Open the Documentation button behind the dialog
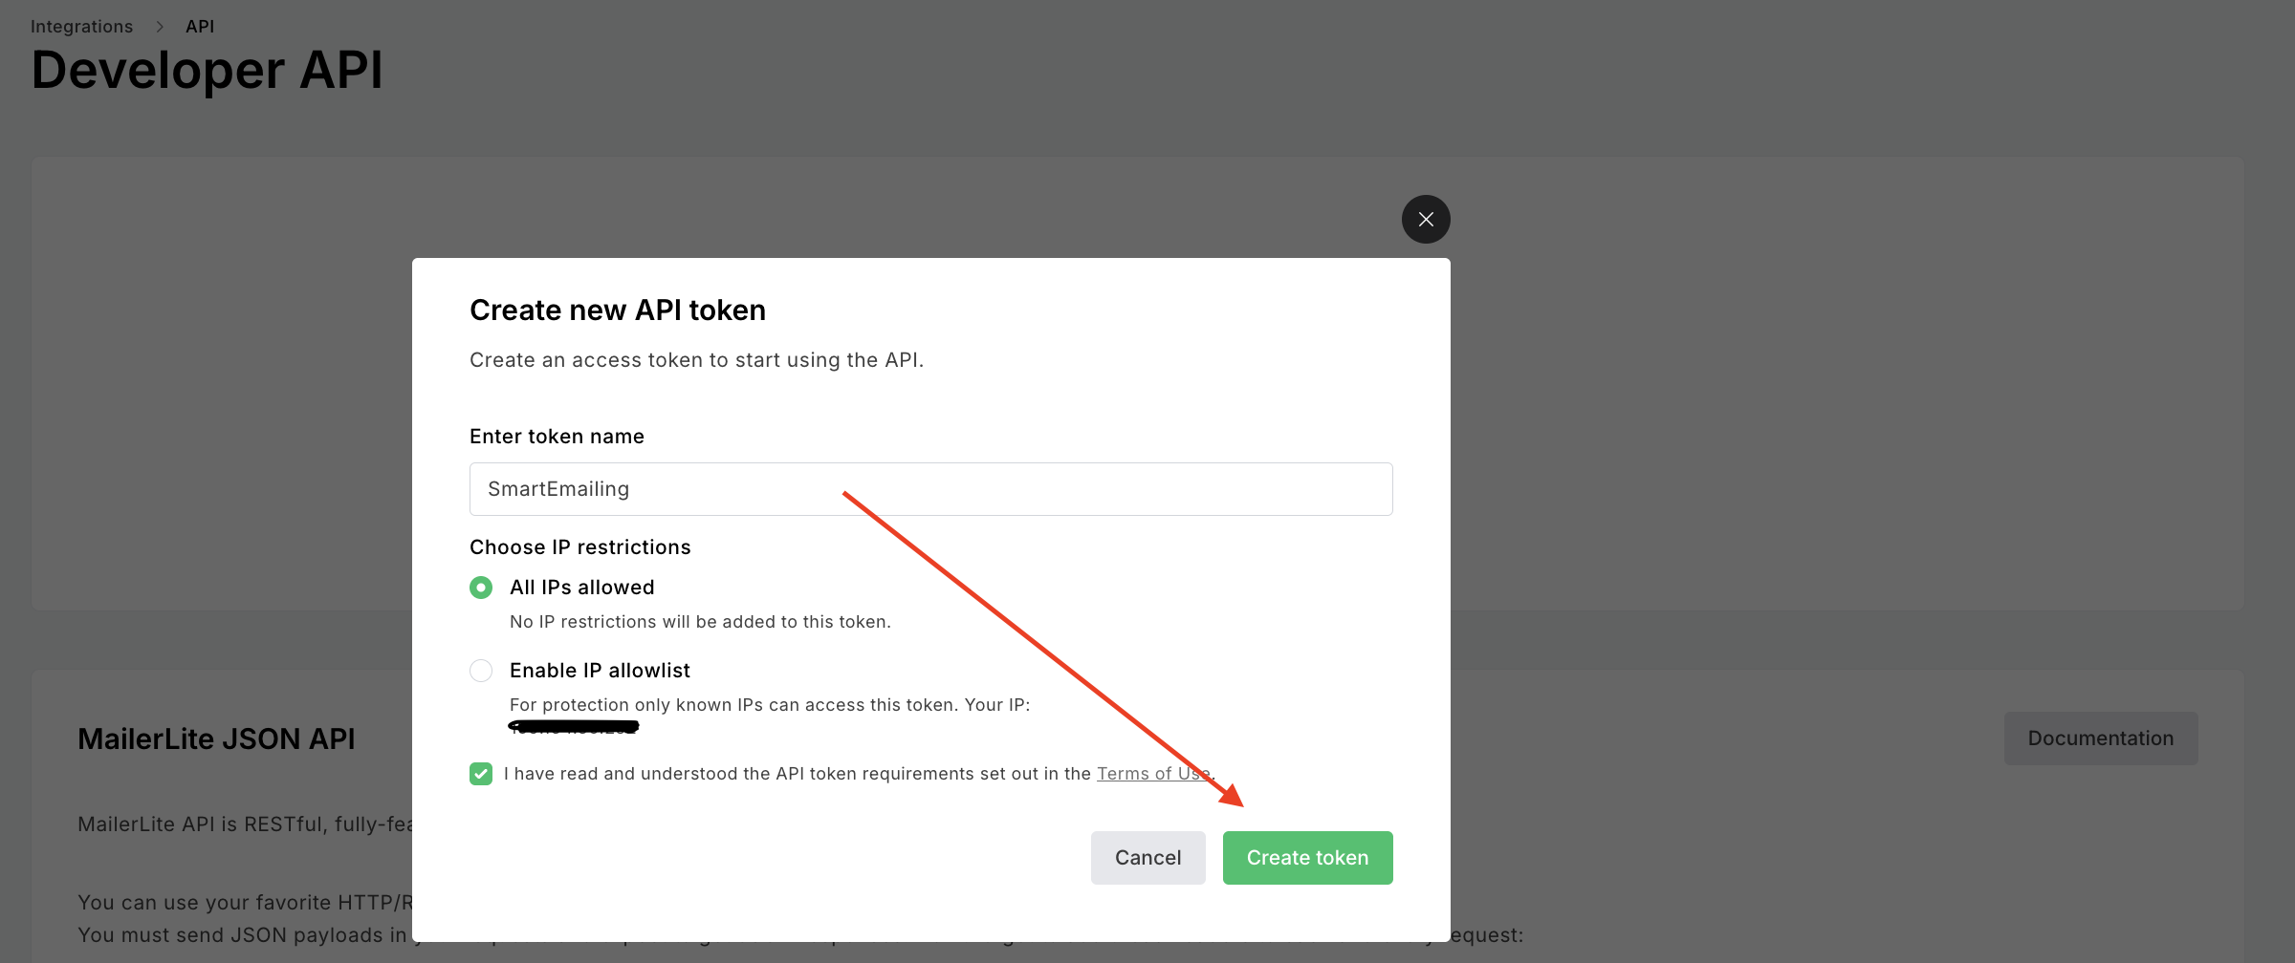Screen dimensions: 2295x963 click(2101, 738)
